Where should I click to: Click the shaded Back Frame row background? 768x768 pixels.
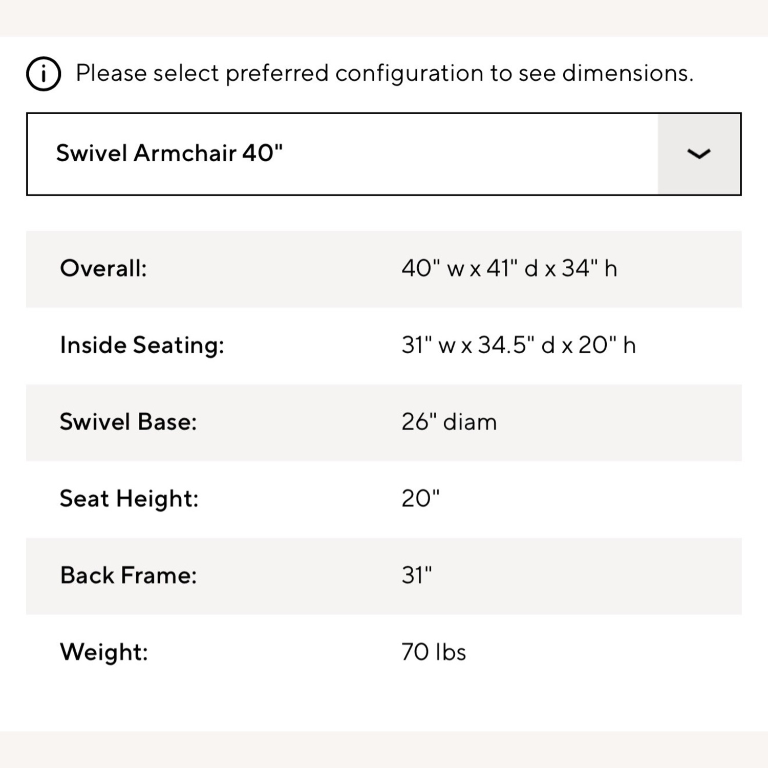click(x=384, y=577)
